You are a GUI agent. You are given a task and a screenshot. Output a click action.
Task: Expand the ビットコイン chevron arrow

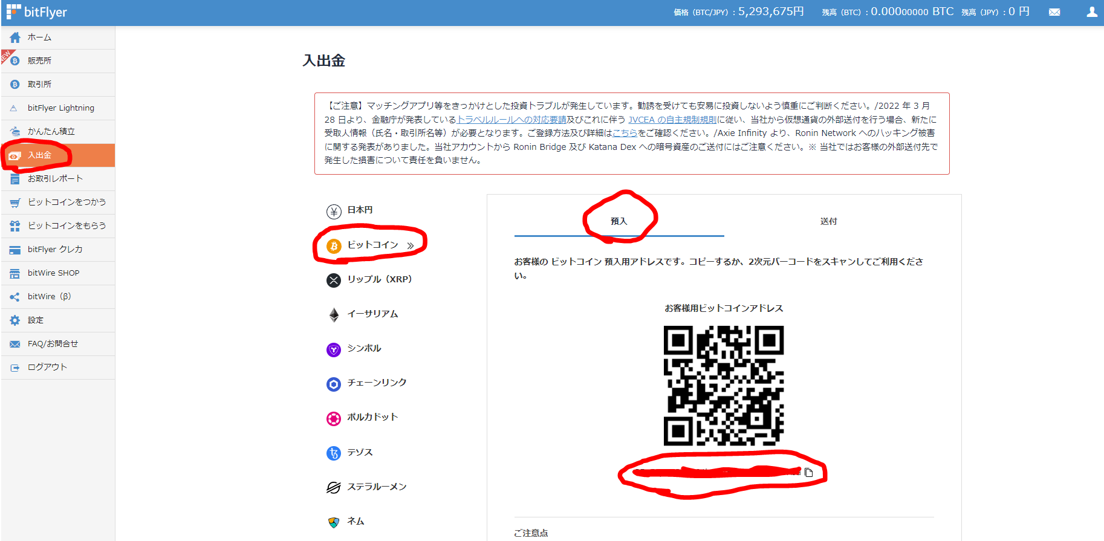click(x=411, y=245)
